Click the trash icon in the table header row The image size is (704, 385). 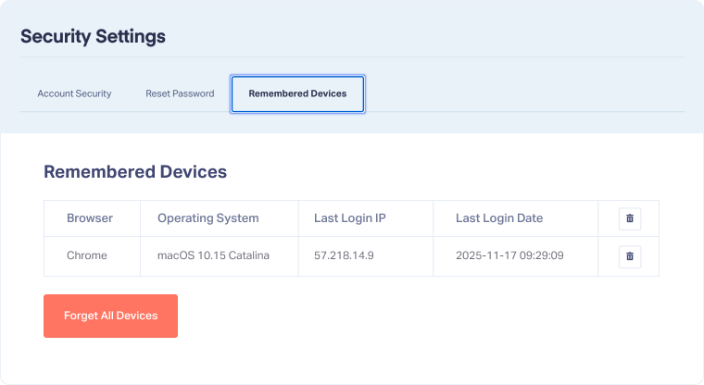630,218
